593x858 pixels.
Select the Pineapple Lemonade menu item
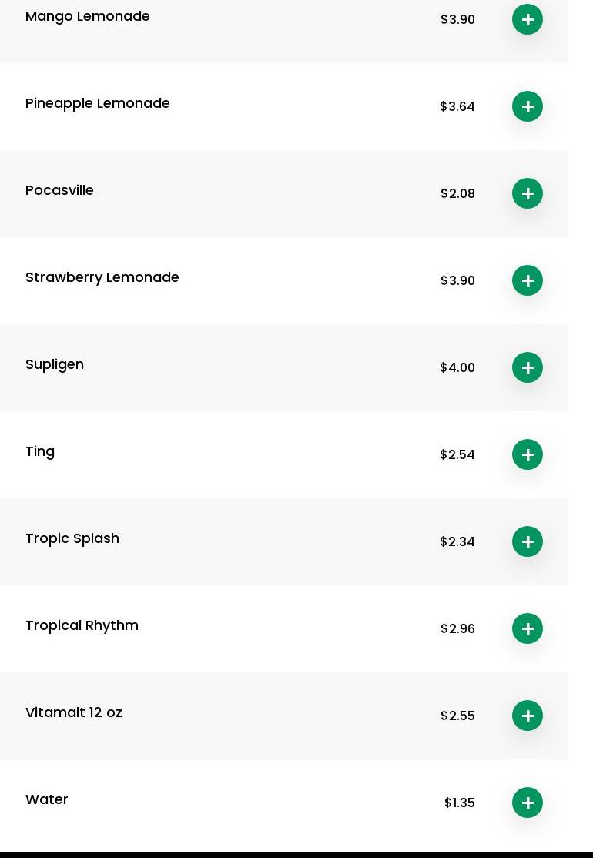pos(98,103)
